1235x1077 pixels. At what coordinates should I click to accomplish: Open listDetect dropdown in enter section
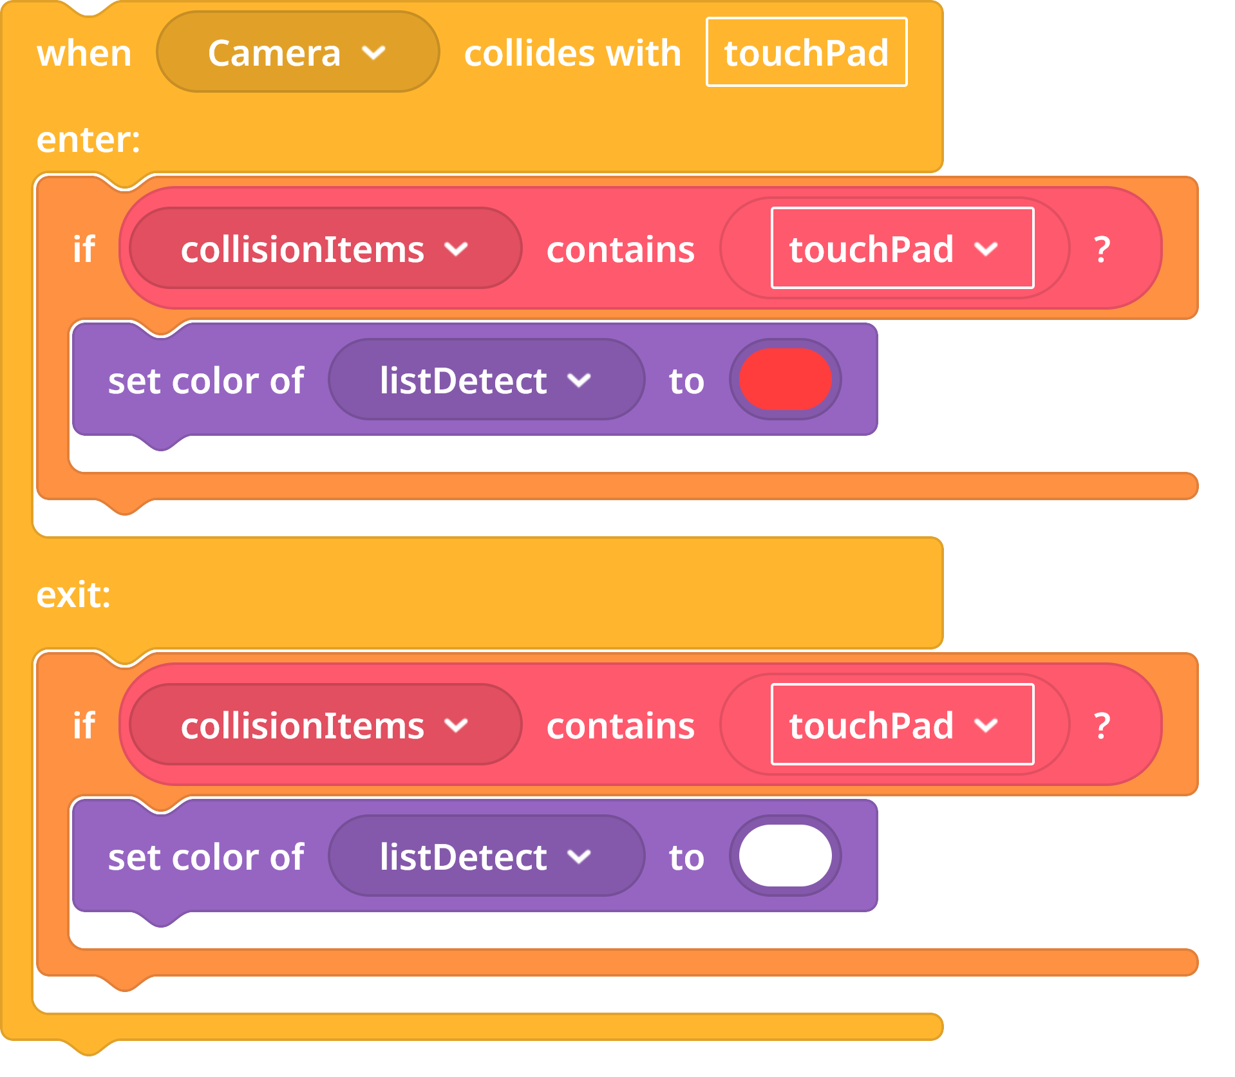[x=486, y=380]
